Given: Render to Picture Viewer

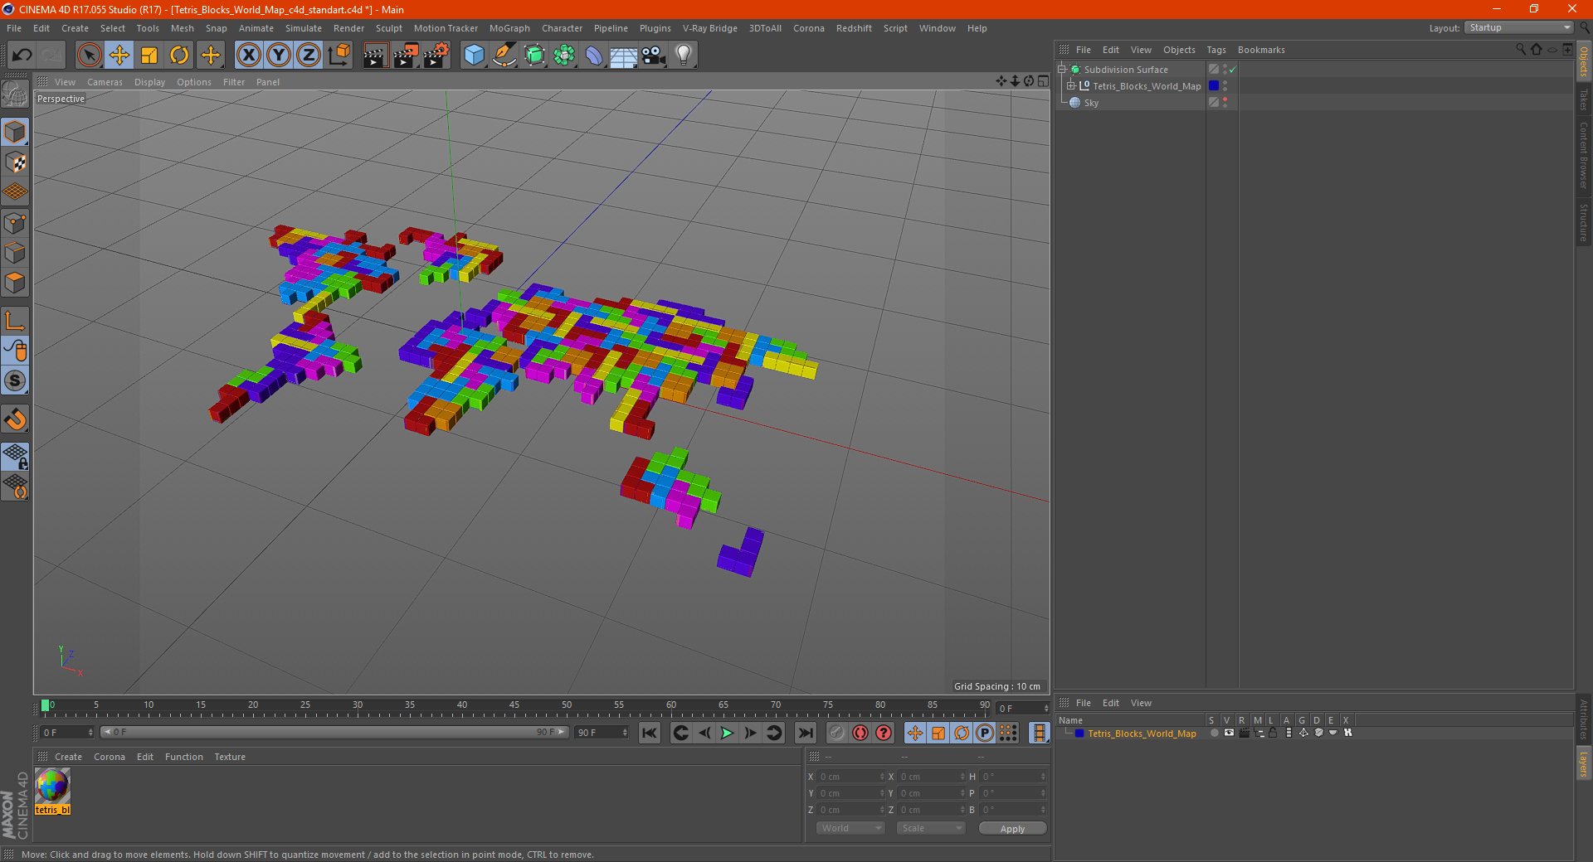Looking at the screenshot, I should 406,56.
